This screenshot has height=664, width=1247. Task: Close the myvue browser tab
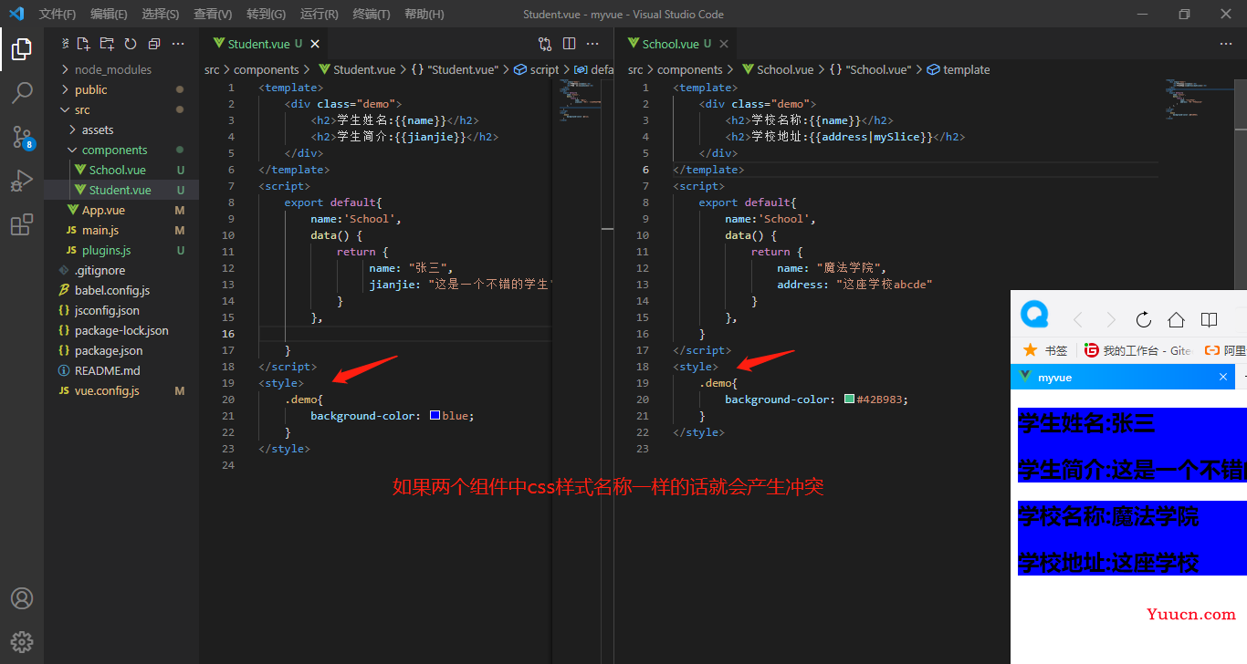coord(1223,377)
